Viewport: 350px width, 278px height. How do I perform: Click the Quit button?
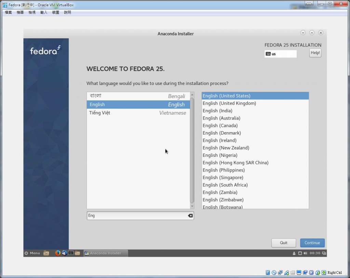coord(283,243)
